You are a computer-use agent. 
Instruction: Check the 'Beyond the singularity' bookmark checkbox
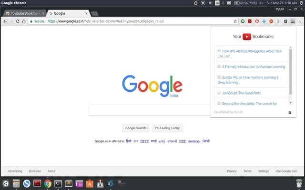pos(219,104)
